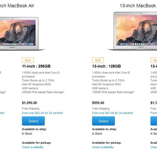The height and width of the screenshot is (156, 157).
Task: Click the $999.00 price
Action: coord(98,103)
